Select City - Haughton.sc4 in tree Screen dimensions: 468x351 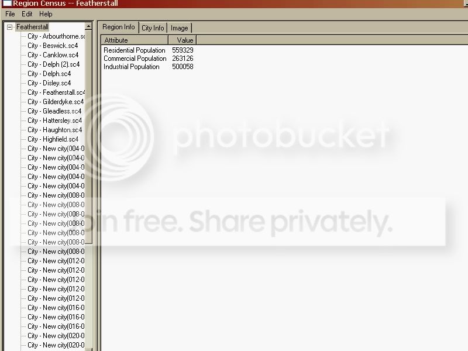[54, 130]
